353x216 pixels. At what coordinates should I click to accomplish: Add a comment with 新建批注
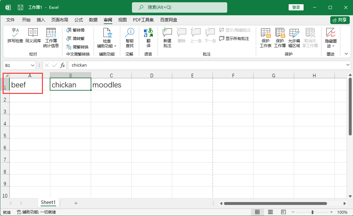point(167,38)
